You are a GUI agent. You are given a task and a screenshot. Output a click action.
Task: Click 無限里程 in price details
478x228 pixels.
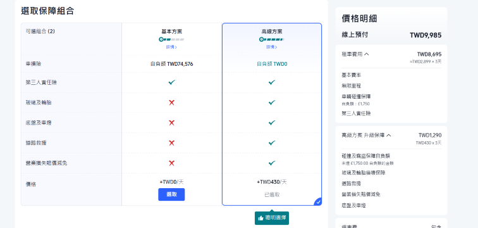pyautogui.click(x=352, y=85)
